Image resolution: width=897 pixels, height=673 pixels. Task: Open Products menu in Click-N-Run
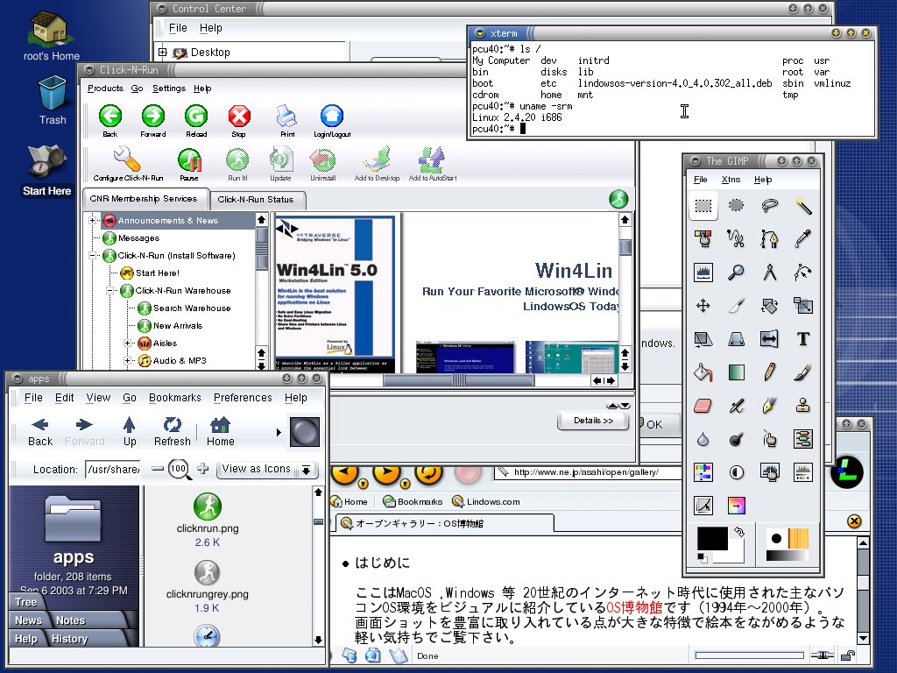[x=105, y=89]
